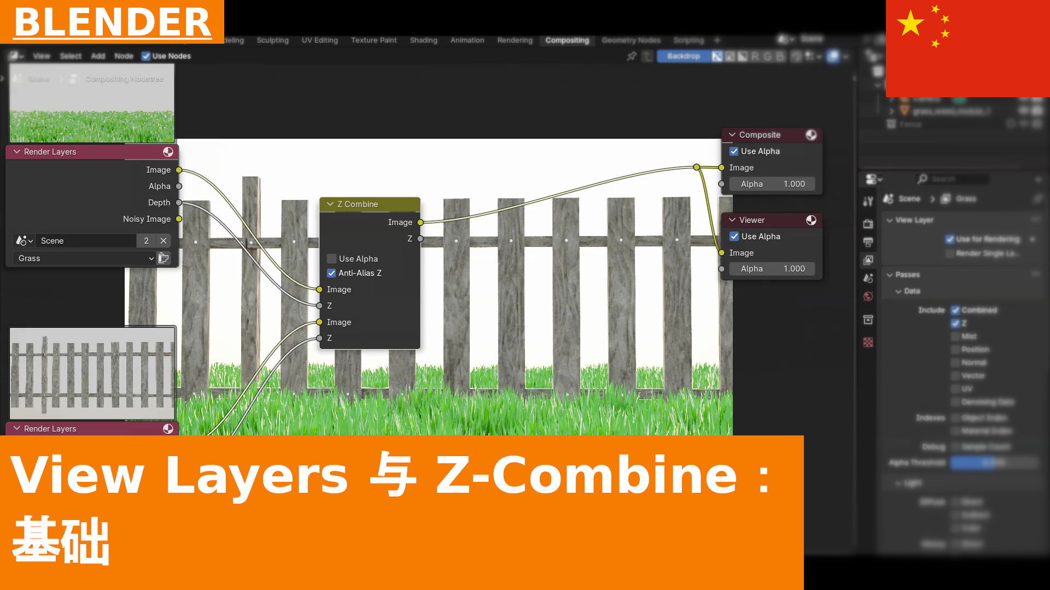Toggle preview icon on the Viewer node
Image resolution: width=1050 pixels, height=590 pixels.
tap(811, 220)
